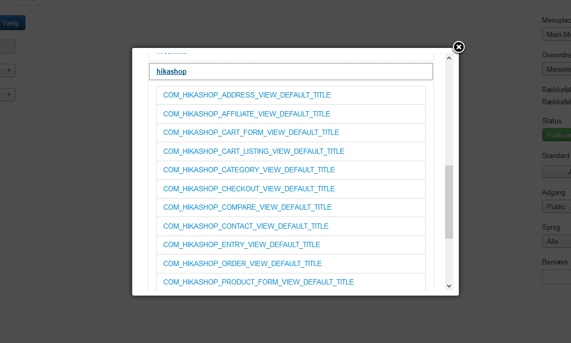Toggle the Standard side option
This screenshot has height=343, width=571.
556,172
